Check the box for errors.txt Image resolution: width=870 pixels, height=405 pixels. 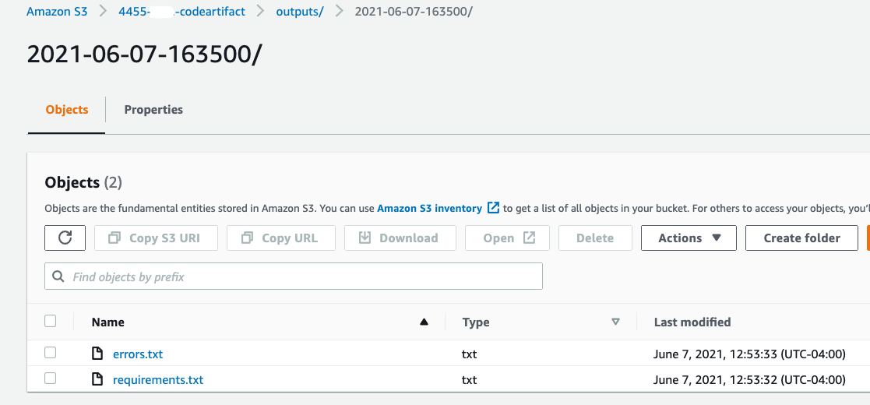pyautogui.click(x=51, y=352)
